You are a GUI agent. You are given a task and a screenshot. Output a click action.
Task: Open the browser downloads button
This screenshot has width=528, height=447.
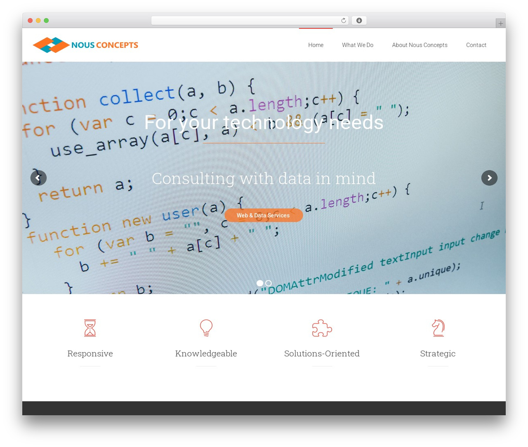(359, 21)
